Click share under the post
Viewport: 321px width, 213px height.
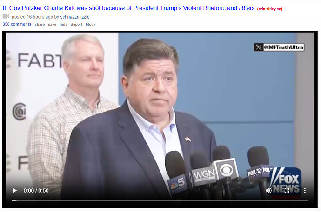click(x=40, y=24)
